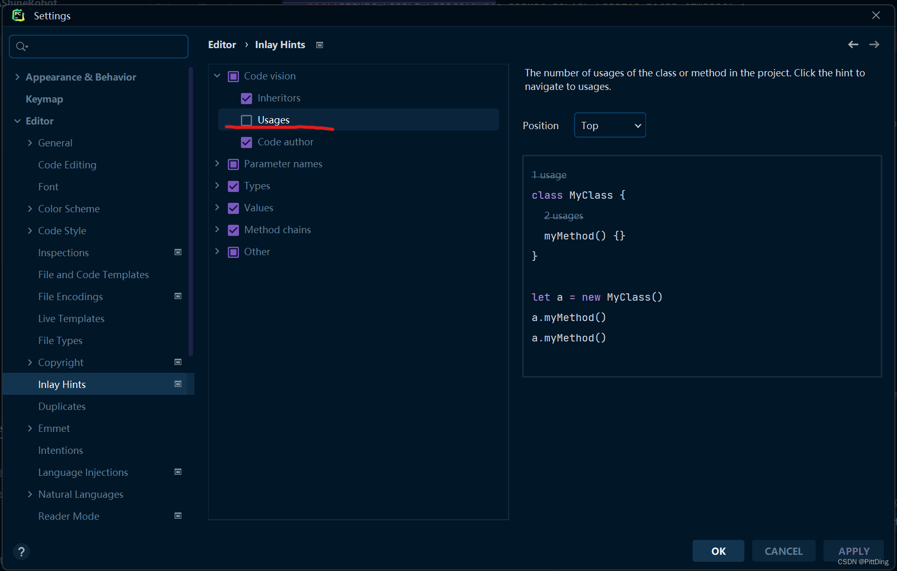Image resolution: width=897 pixels, height=571 pixels.
Task: Collapse the Editor section in sidebar
Action: pyautogui.click(x=17, y=121)
